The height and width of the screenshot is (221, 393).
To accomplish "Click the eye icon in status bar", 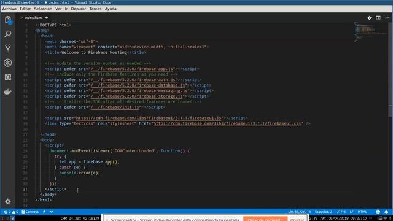I will point(52,212).
